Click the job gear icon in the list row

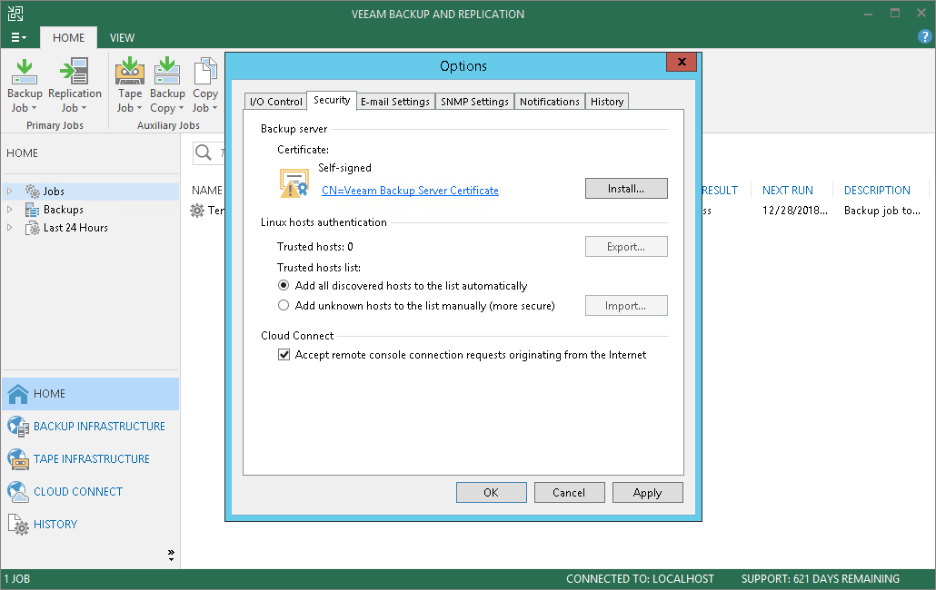pos(197,211)
